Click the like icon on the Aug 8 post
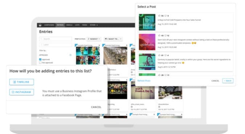The height and width of the screenshot is (134, 245). (x=159, y=55)
